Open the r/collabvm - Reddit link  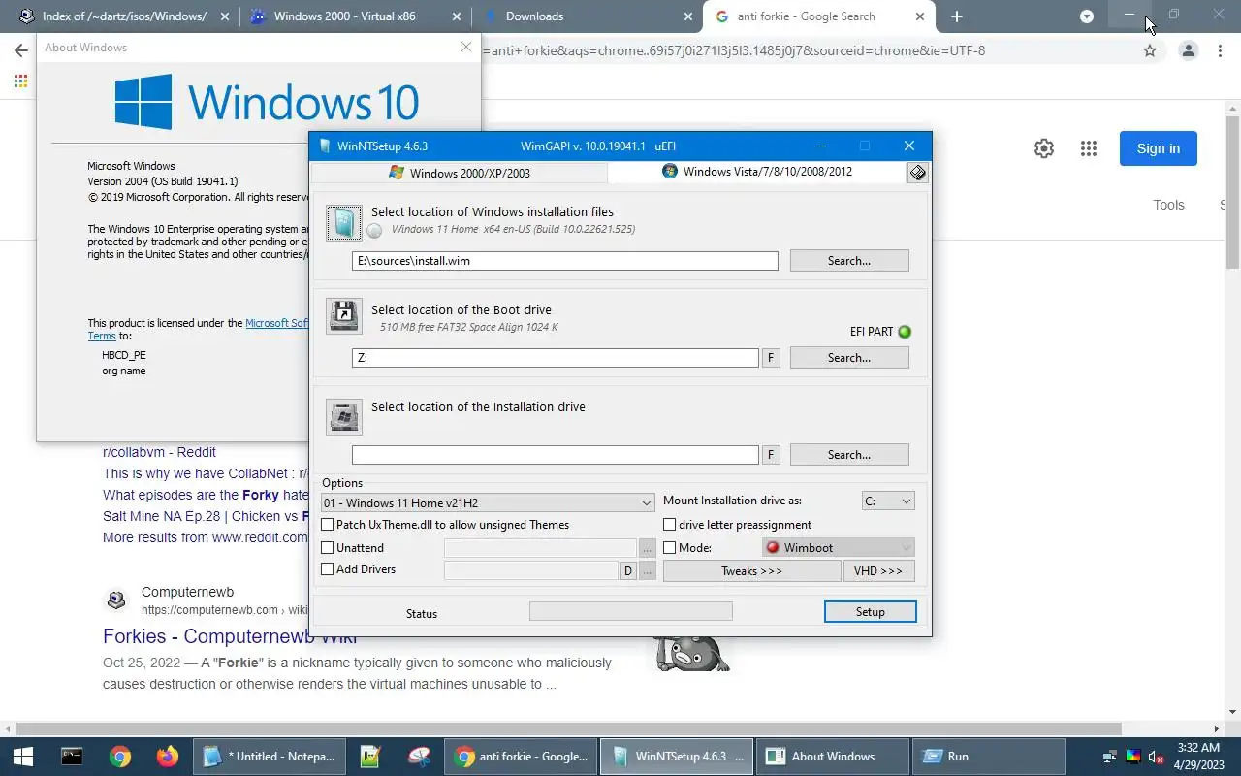(159, 452)
